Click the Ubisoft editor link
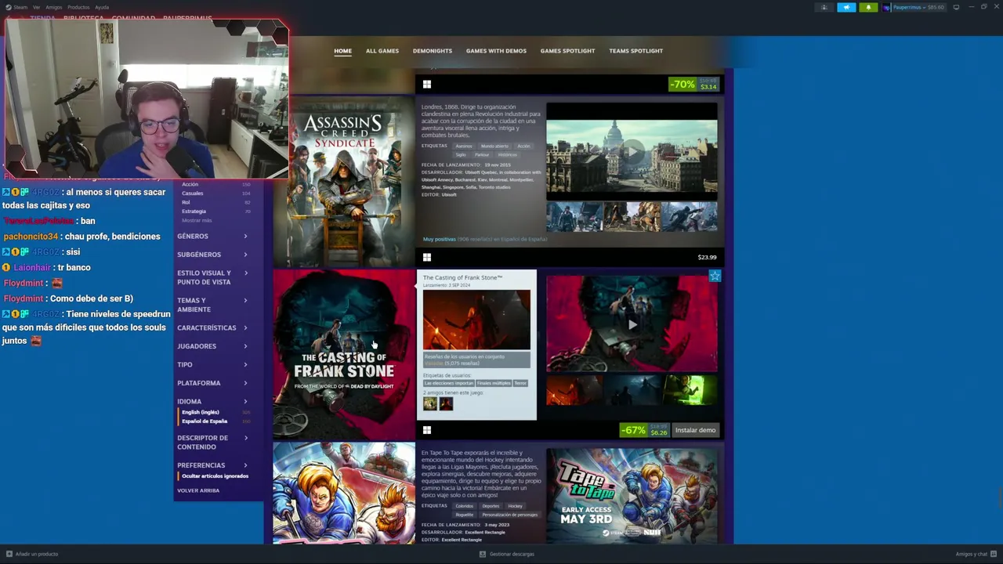Image resolution: width=1003 pixels, height=564 pixels. (449, 195)
